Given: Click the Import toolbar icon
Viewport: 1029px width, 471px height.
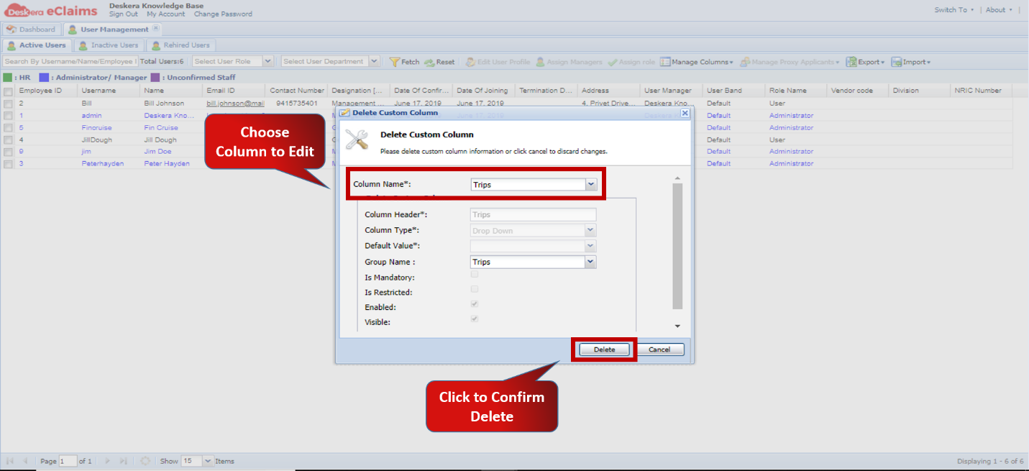Looking at the screenshot, I should (898, 62).
